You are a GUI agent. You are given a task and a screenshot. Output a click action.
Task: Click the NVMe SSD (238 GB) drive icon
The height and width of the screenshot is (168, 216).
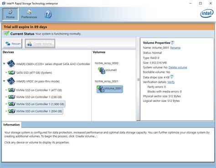[11, 97]
